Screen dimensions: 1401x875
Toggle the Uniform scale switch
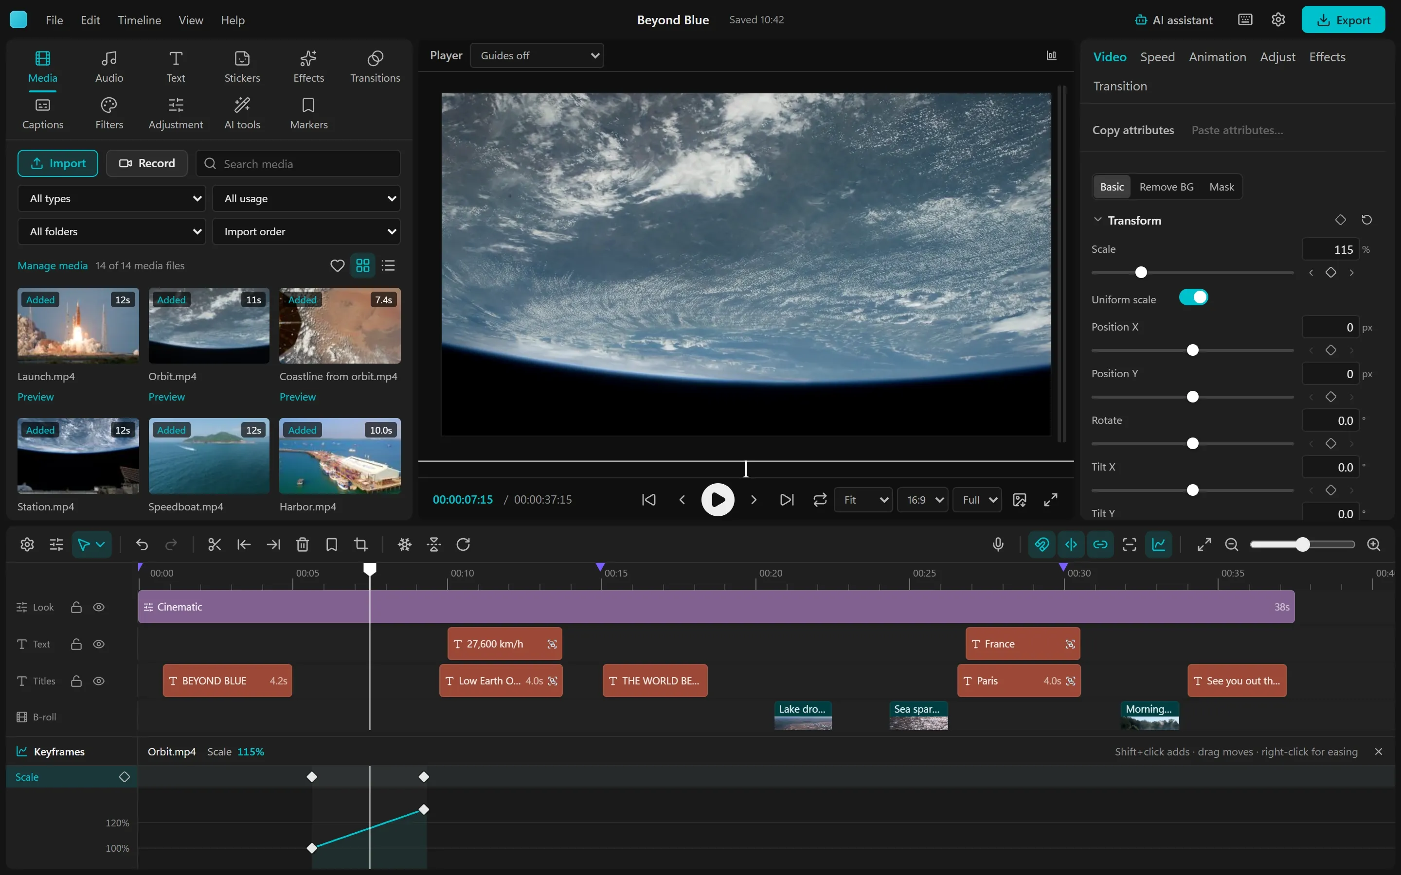[x=1193, y=297]
